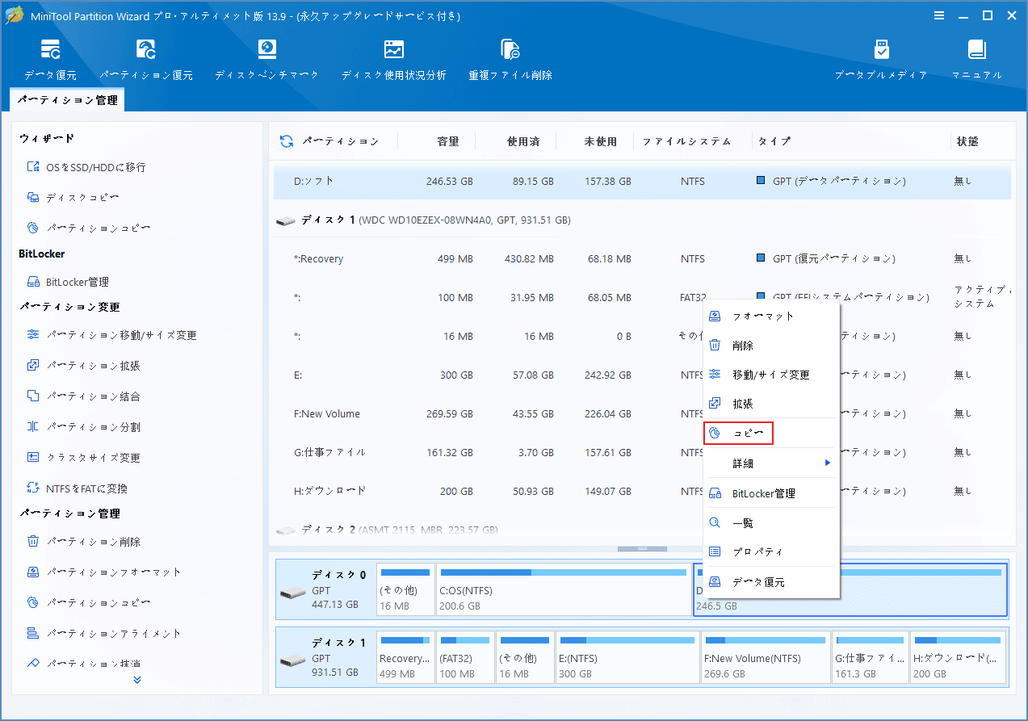Open the マニュアル icon
The height and width of the screenshot is (721, 1028).
pos(977,59)
